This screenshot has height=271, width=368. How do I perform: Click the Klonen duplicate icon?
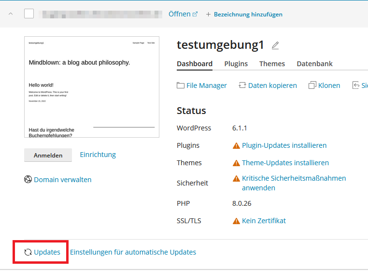coord(312,85)
